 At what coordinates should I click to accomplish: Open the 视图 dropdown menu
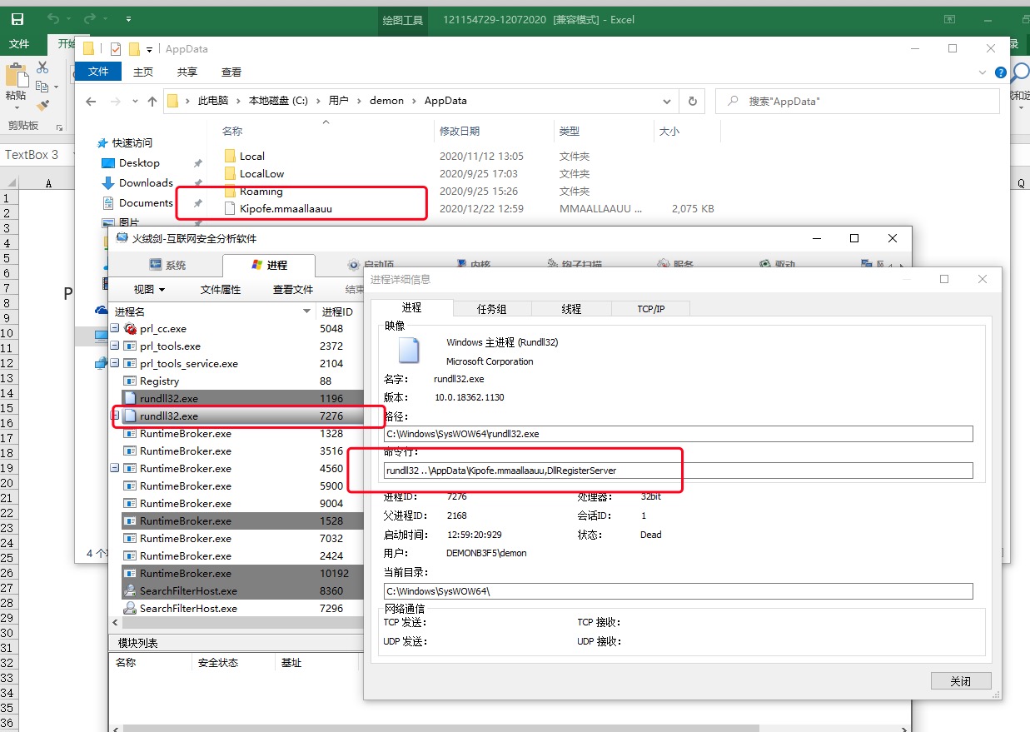click(149, 289)
